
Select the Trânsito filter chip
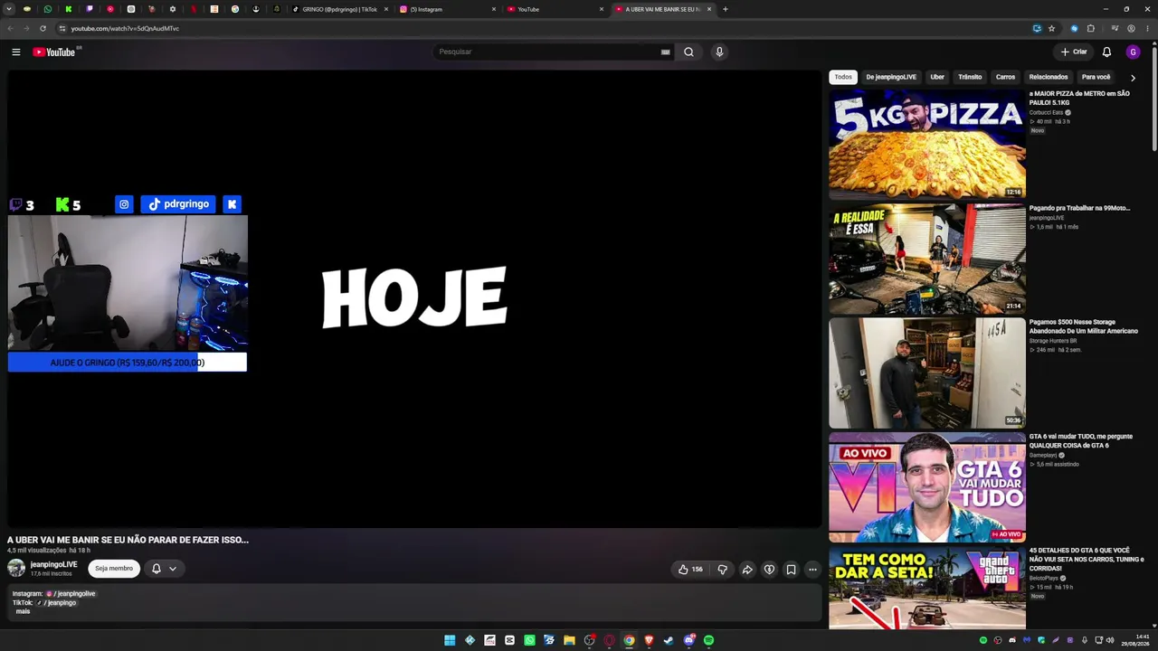pyautogui.click(x=970, y=77)
